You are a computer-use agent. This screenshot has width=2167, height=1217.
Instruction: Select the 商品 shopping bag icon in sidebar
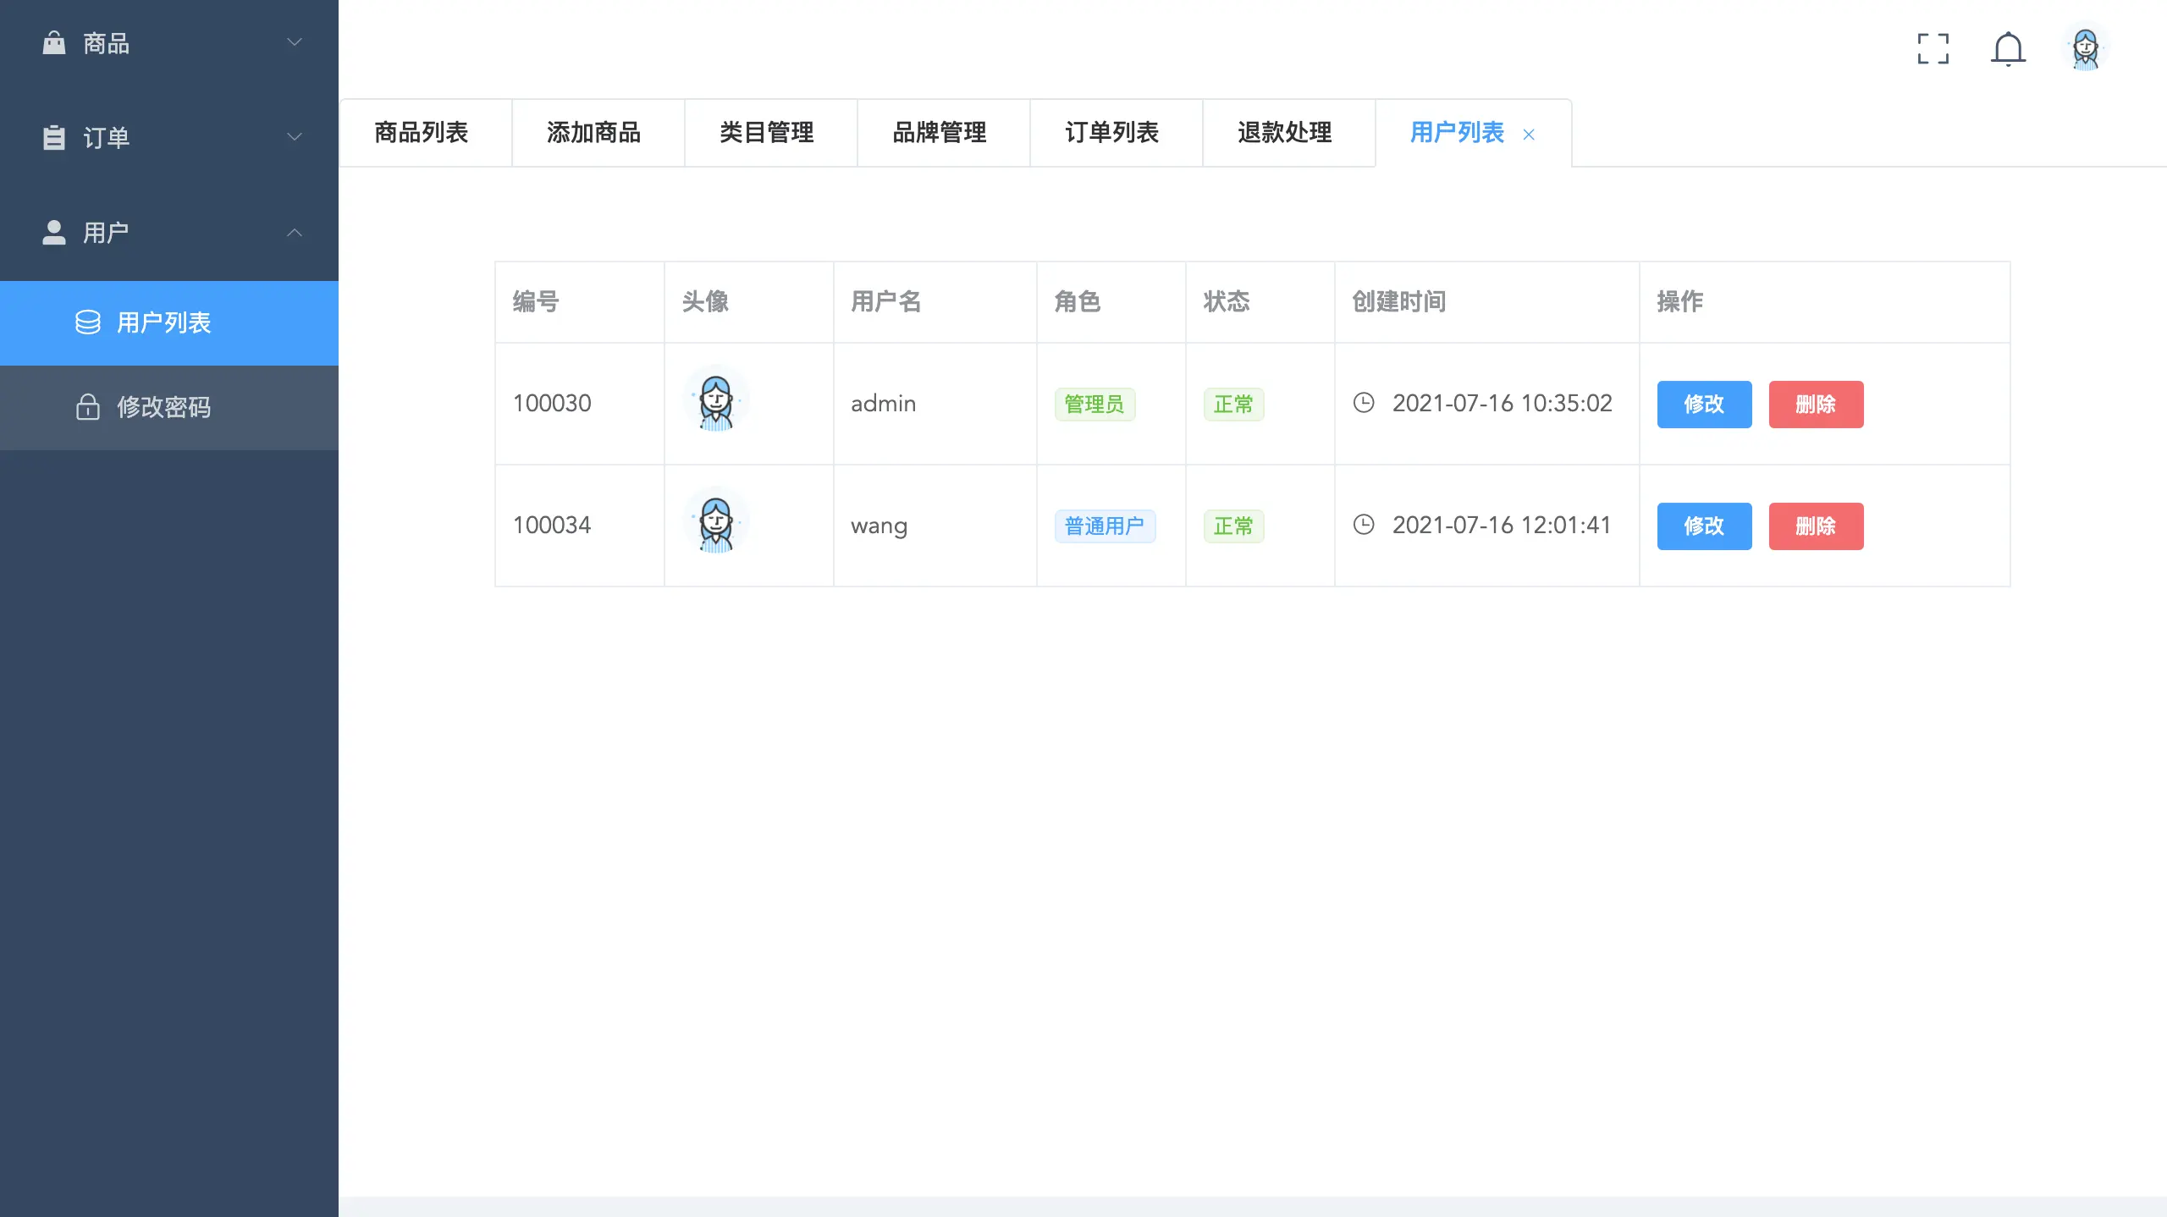54,42
